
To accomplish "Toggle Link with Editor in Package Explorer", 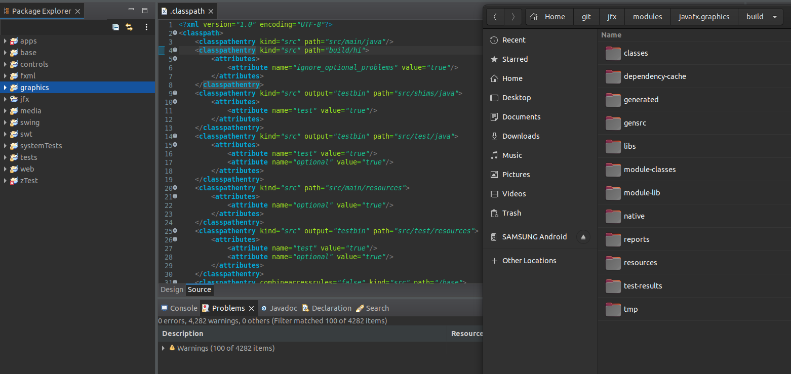I will click(129, 27).
